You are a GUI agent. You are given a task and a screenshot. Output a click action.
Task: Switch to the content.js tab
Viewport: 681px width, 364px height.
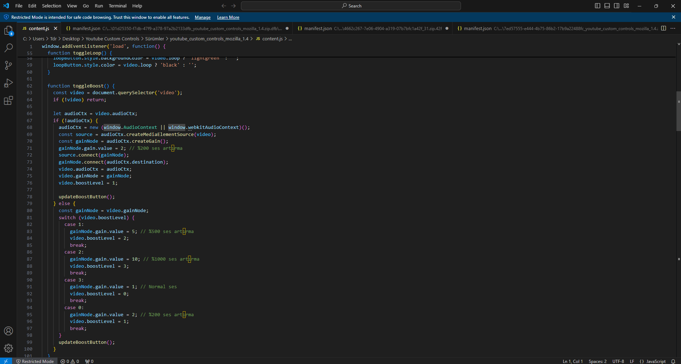click(39, 28)
